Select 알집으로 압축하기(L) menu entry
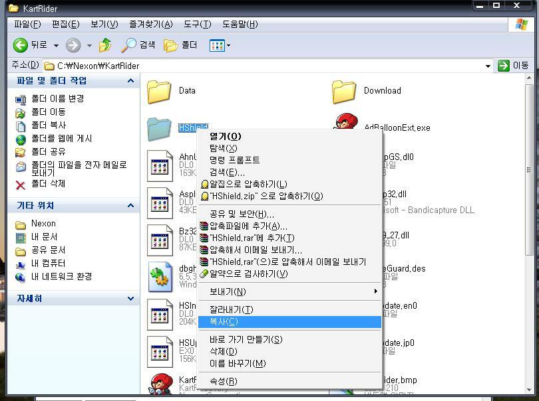Screen dimensions: 539x401 coord(289,184)
